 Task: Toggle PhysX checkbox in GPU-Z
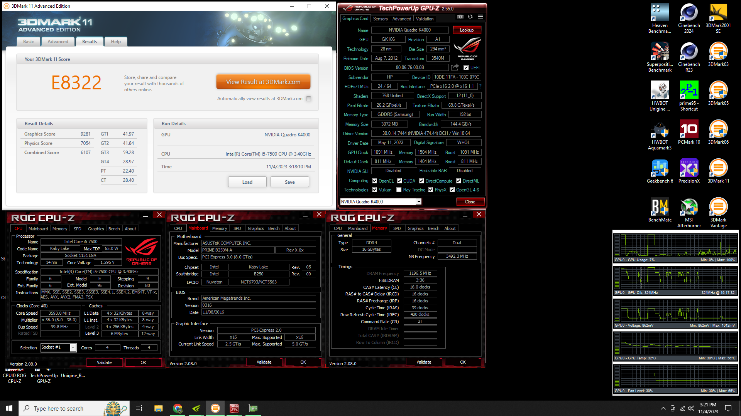431,190
